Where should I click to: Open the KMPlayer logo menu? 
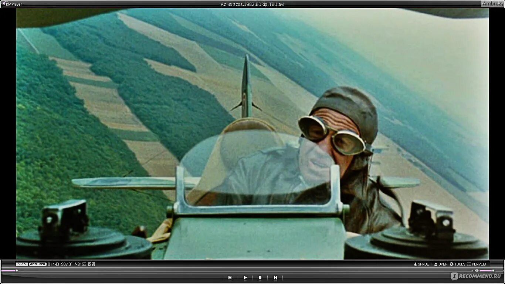[x=12, y=4]
